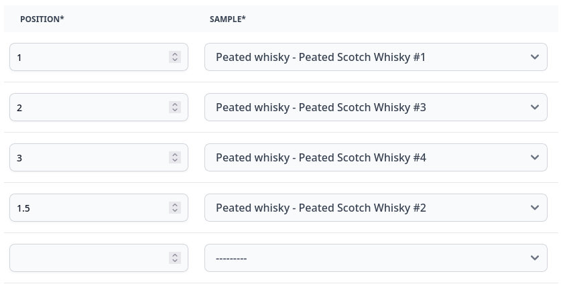Open the Peated Scotch Whisky #1 sample dropdown
The image size is (561, 286).
(375, 58)
